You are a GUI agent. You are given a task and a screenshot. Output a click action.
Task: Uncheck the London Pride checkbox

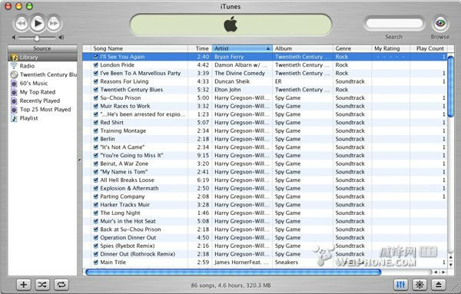[x=95, y=65]
